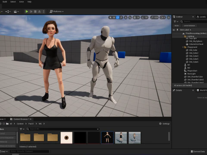
Task: Select SM_SkySphere in the Outliner
Action: click(x=196, y=41)
